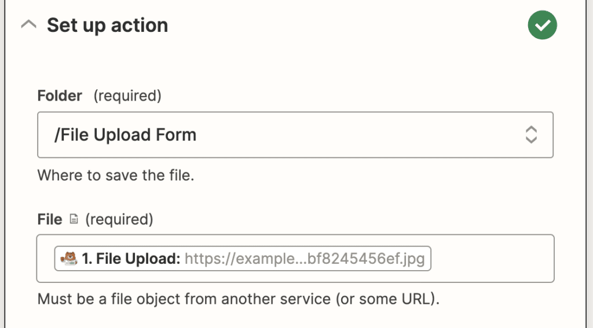The height and width of the screenshot is (328, 593).
Task: Click empty space in the File field
Action: [x=492, y=259]
